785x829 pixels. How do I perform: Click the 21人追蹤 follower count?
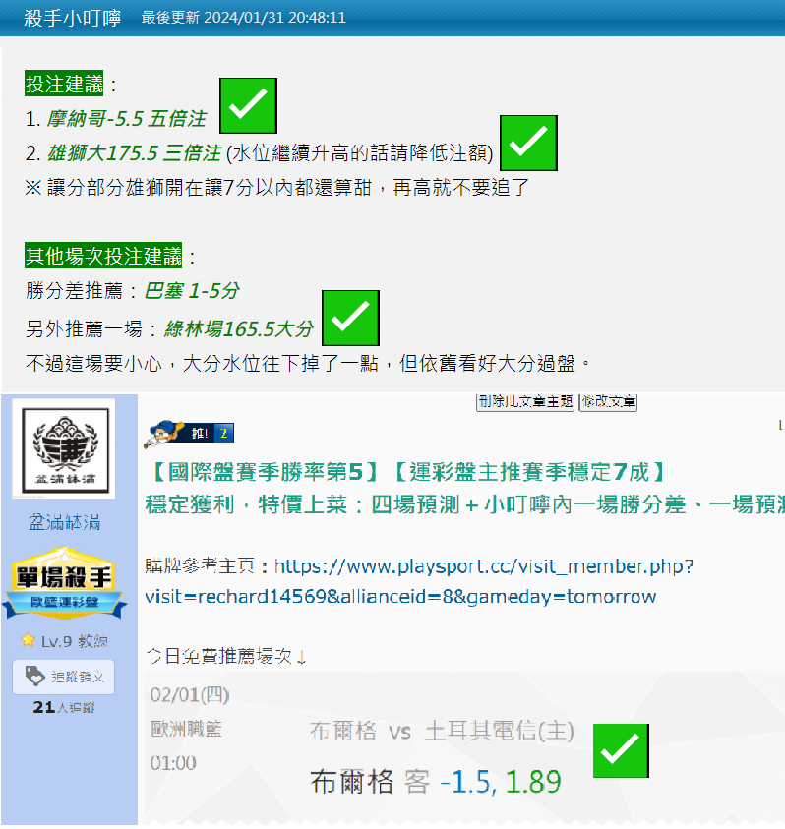(x=64, y=707)
